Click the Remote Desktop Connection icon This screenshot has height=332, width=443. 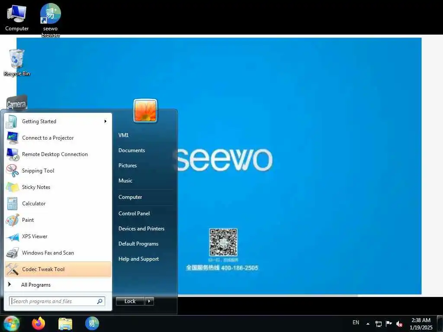click(13, 154)
